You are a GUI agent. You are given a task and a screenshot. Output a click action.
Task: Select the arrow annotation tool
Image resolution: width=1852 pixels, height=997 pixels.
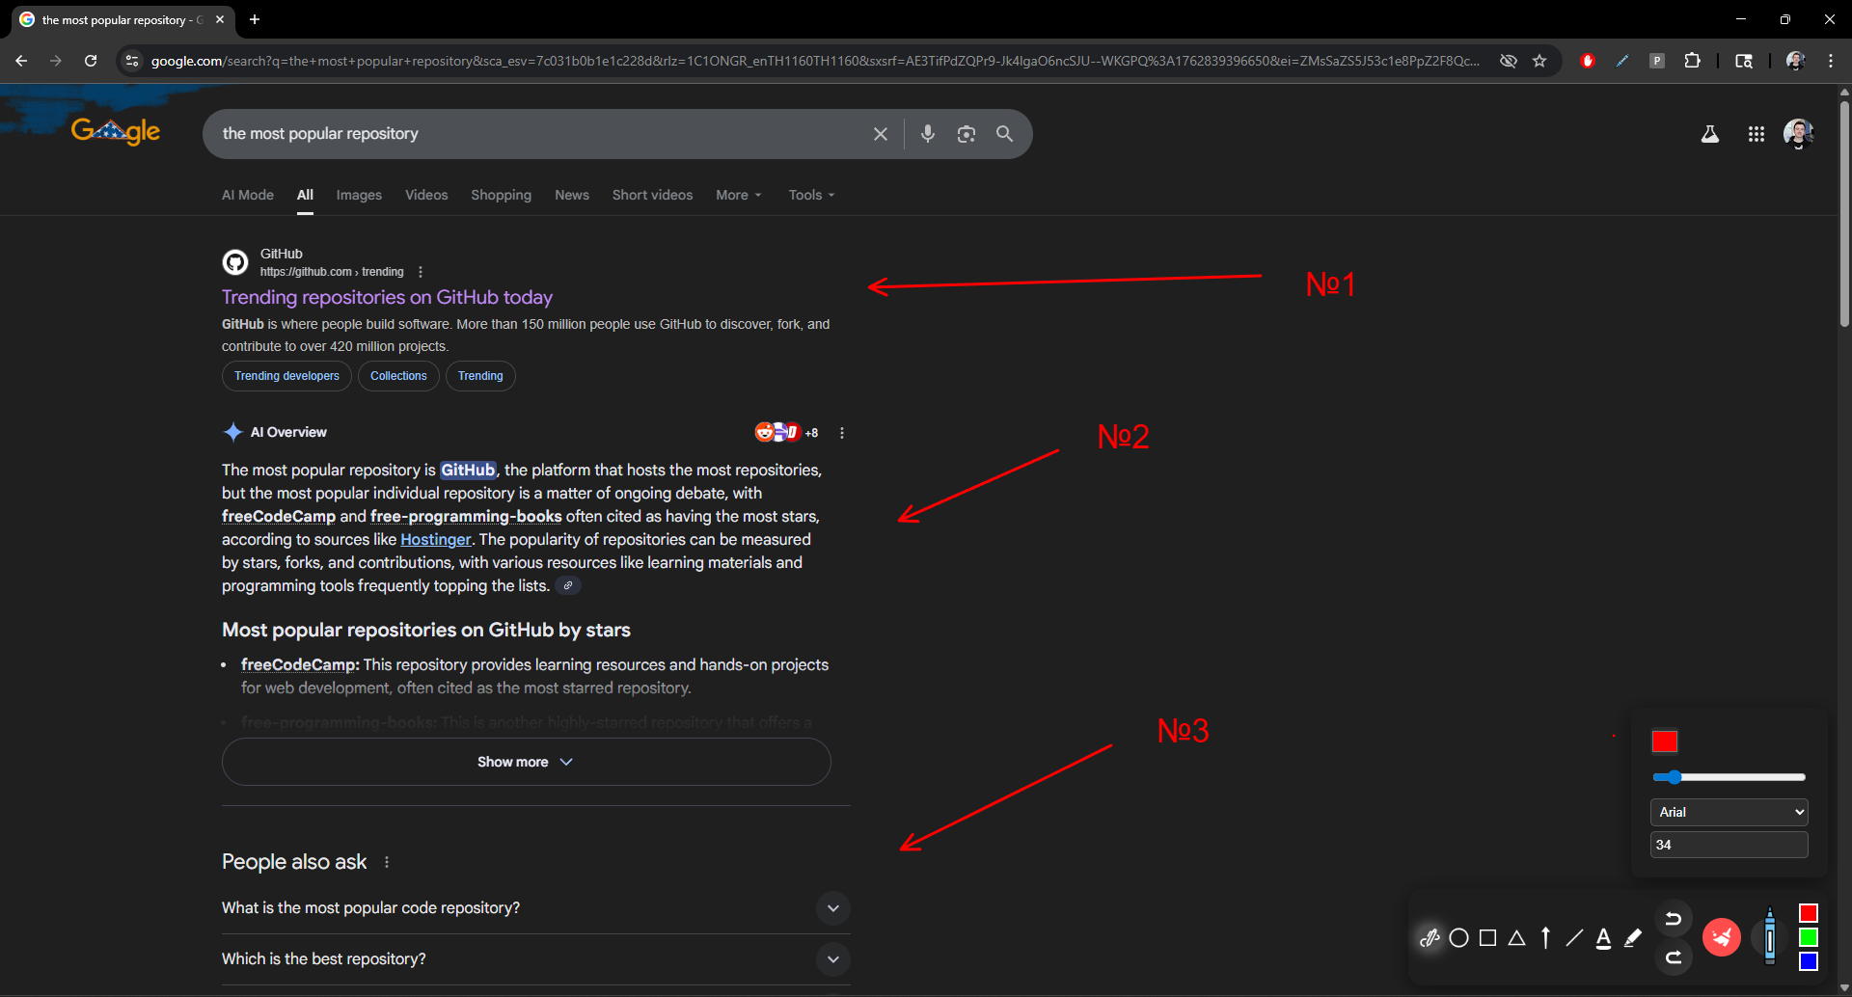click(1545, 936)
